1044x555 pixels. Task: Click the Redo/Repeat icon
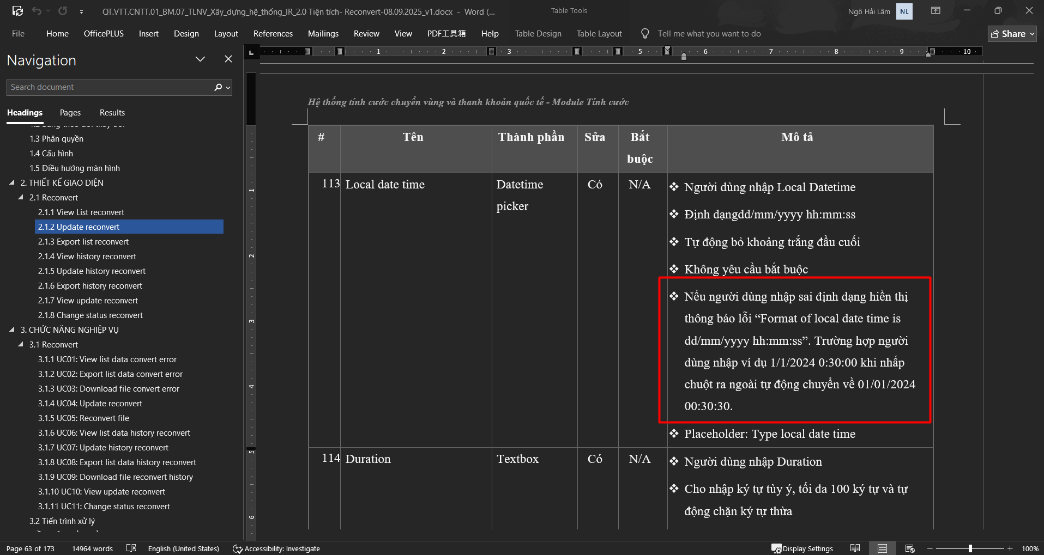[x=63, y=11]
